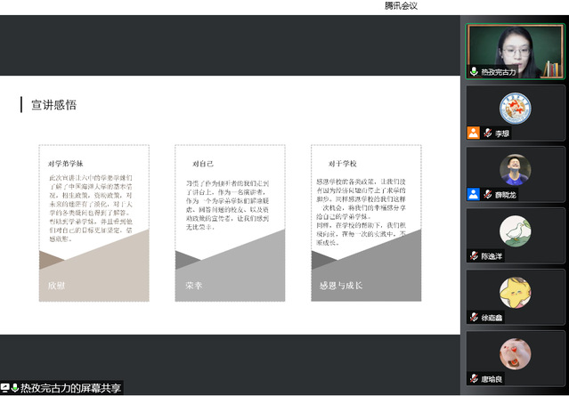Screen dimensions: 569x396
Task: Click the orange host badge next to 李想
Action: 474,133
